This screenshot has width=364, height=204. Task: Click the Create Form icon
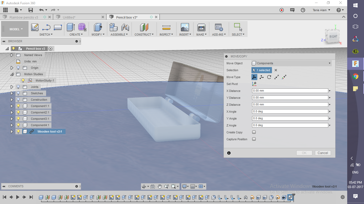point(82,27)
